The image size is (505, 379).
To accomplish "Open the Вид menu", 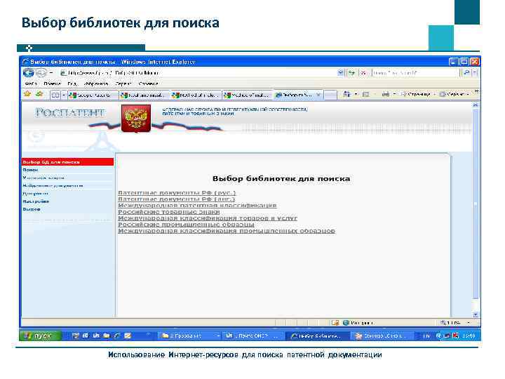I will coord(72,84).
